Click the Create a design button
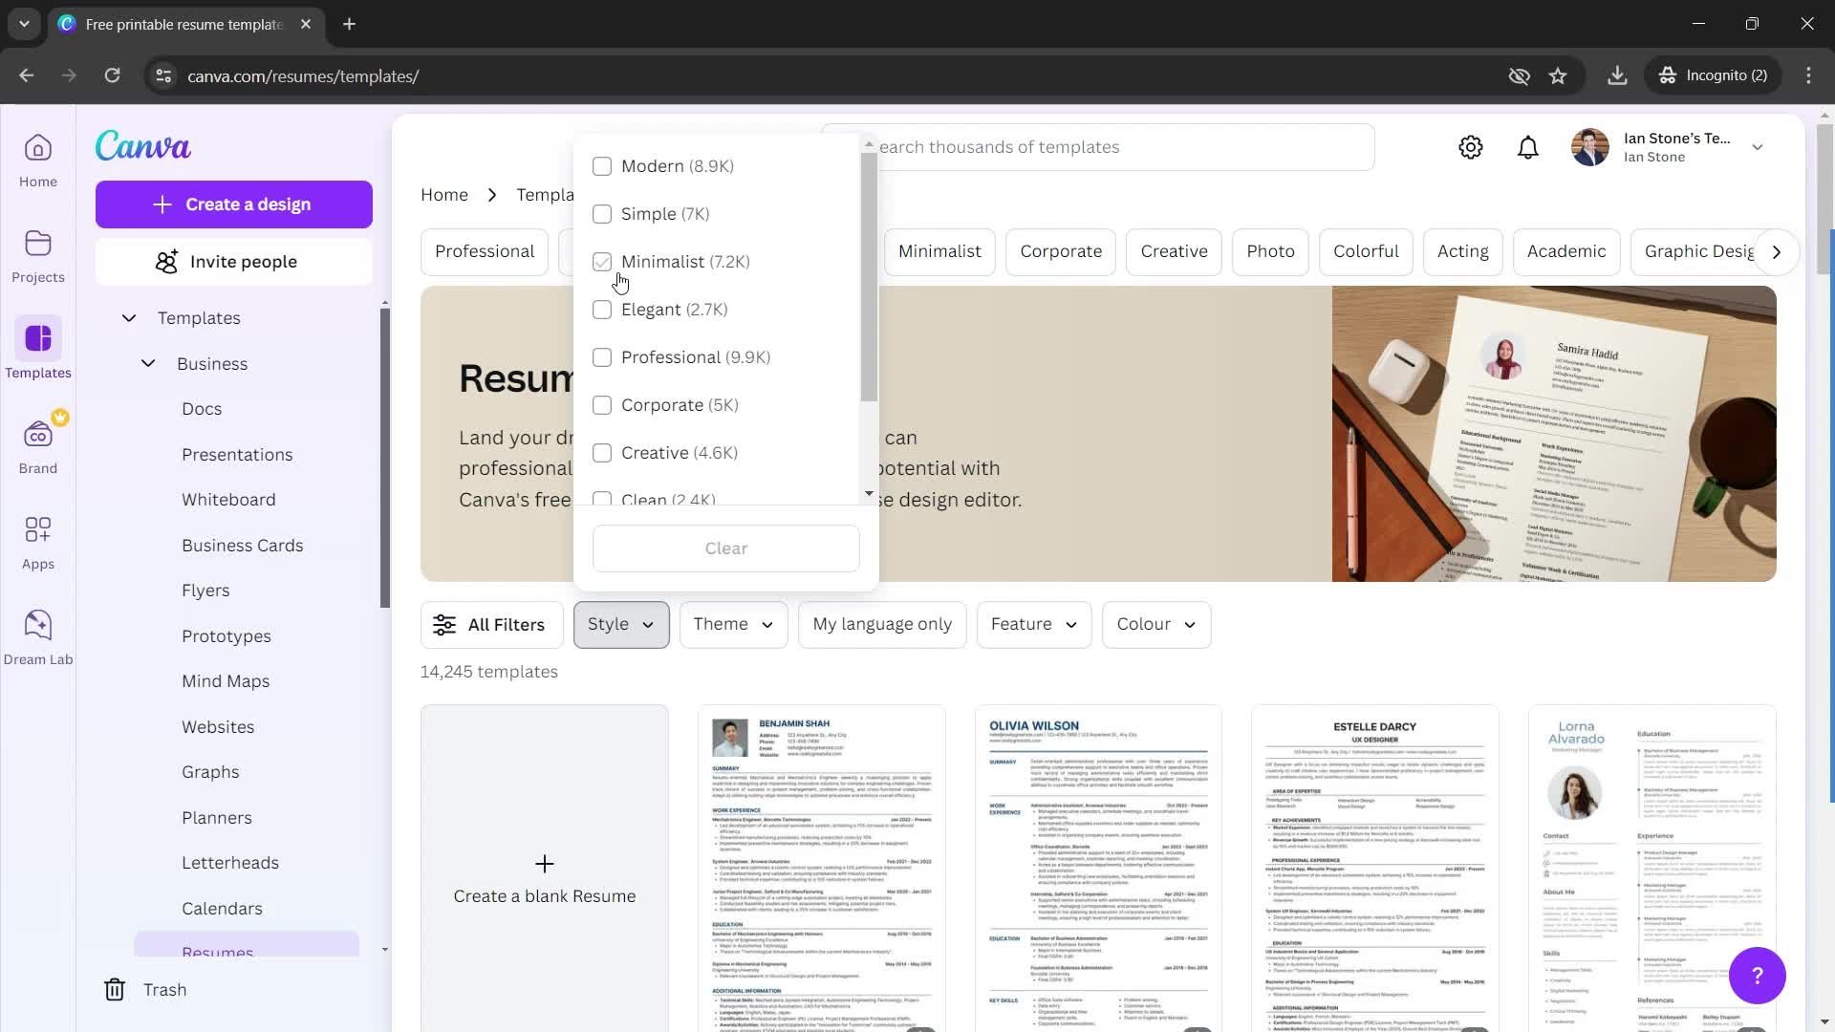The width and height of the screenshot is (1835, 1032). point(233,204)
